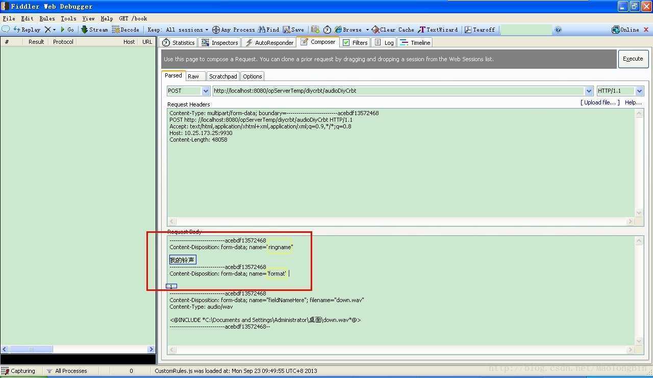
Task: Open the Tools menu
Action: 68,18
